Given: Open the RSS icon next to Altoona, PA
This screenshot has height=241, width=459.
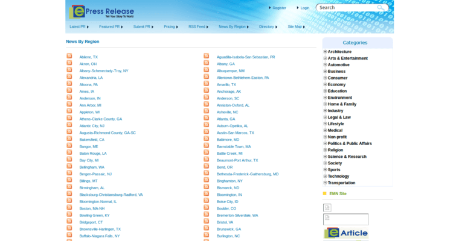Looking at the screenshot, I should [69, 83].
